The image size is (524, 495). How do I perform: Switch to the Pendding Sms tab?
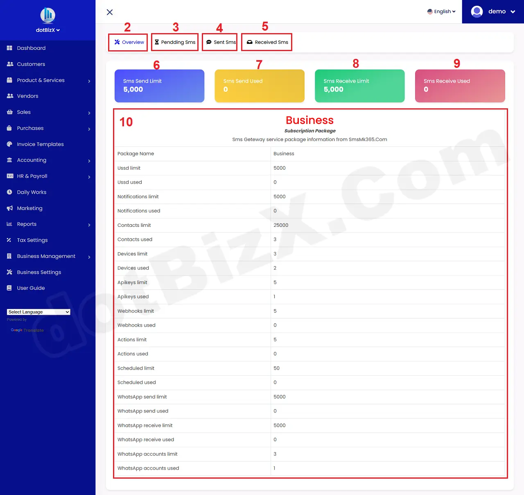tap(174, 42)
